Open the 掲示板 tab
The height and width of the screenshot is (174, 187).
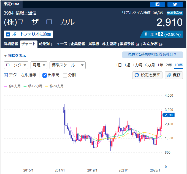tap(94, 44)
